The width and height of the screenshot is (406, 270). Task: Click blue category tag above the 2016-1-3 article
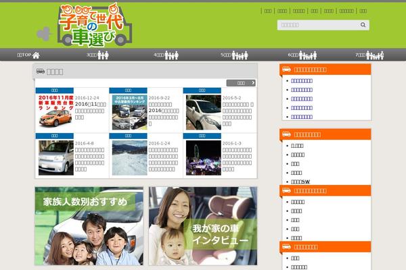coord(202,136)
